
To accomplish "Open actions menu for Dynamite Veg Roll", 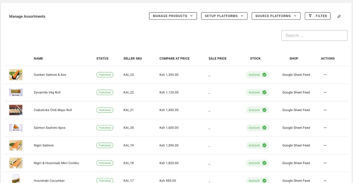I will [x=325, y=92].
